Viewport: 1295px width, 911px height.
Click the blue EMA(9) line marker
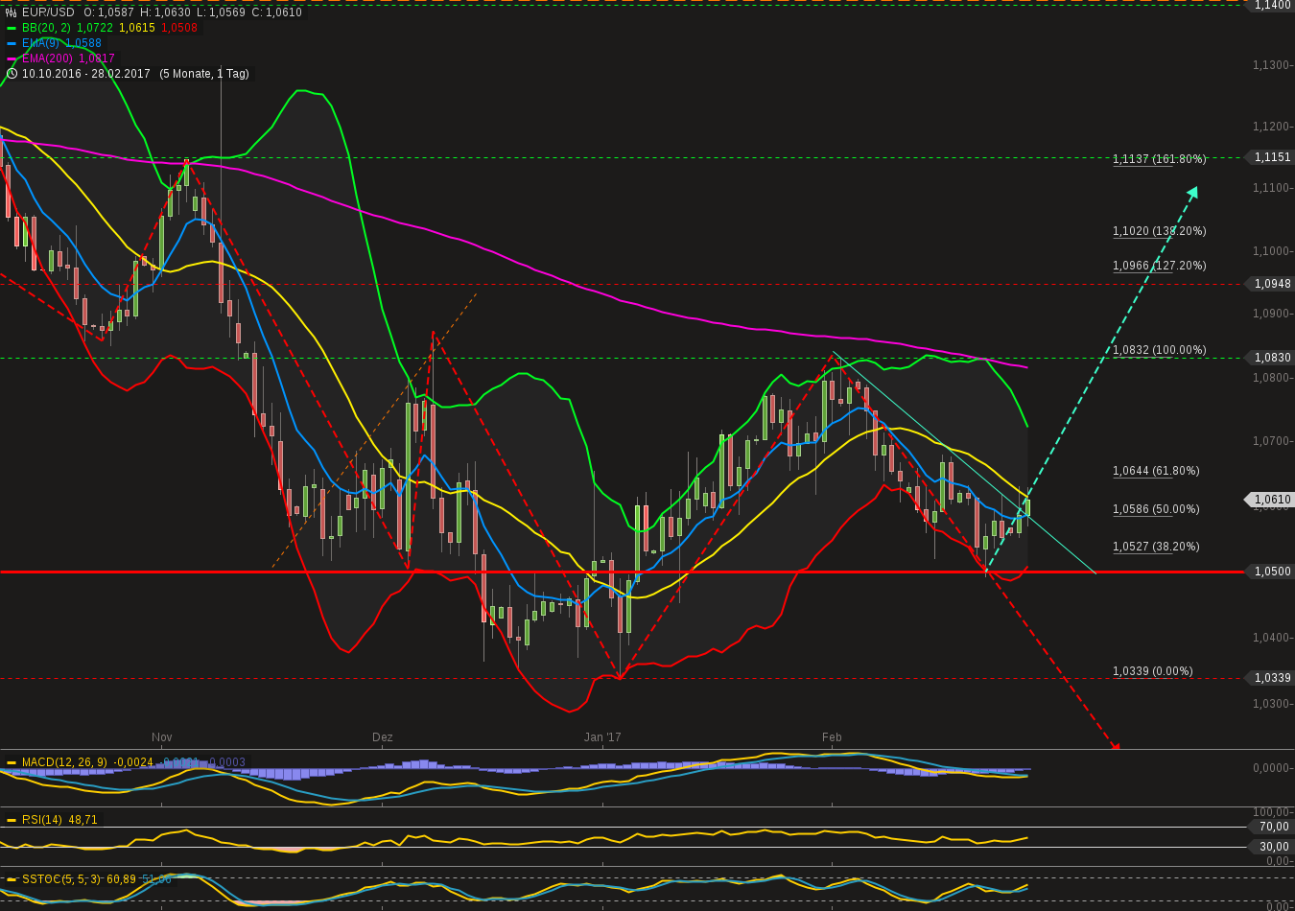coord(12,43)
